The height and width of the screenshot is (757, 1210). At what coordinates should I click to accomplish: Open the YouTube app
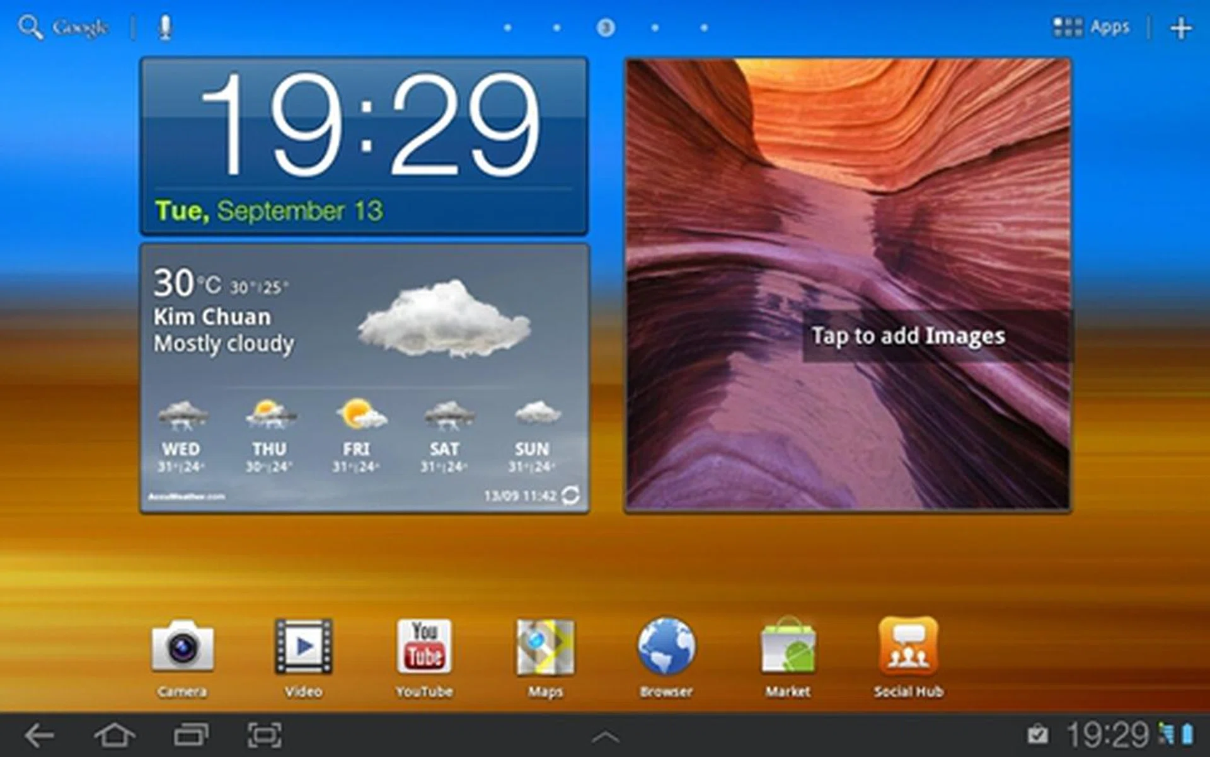click(424, 647)
